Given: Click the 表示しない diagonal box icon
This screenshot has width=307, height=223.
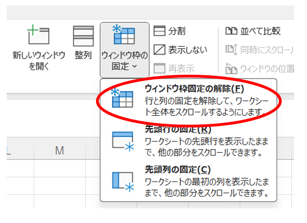Looking at the screenshot, I should [159, 50].
